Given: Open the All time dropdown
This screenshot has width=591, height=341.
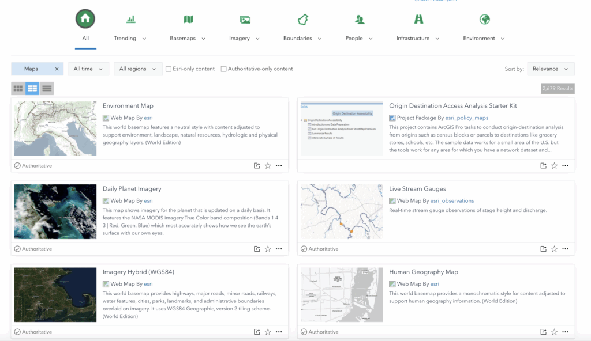Looking at the screenshot, I should pos(88,69).
